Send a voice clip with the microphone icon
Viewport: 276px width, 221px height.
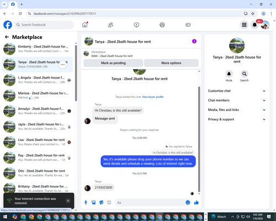coord(86,203)
